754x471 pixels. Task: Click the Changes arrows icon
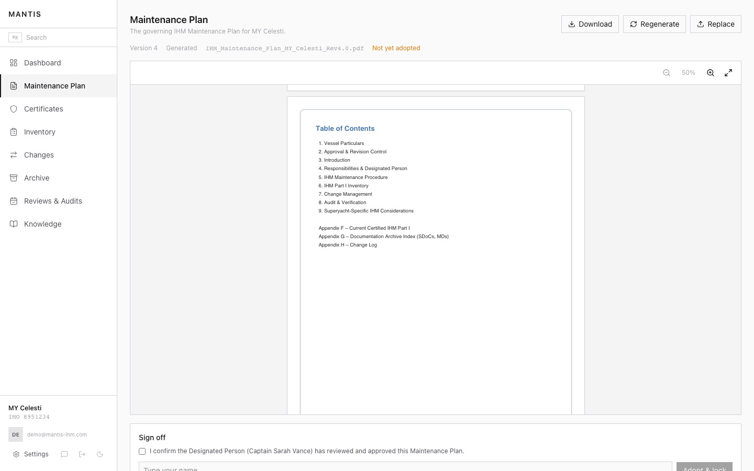[x=14, y=155]
